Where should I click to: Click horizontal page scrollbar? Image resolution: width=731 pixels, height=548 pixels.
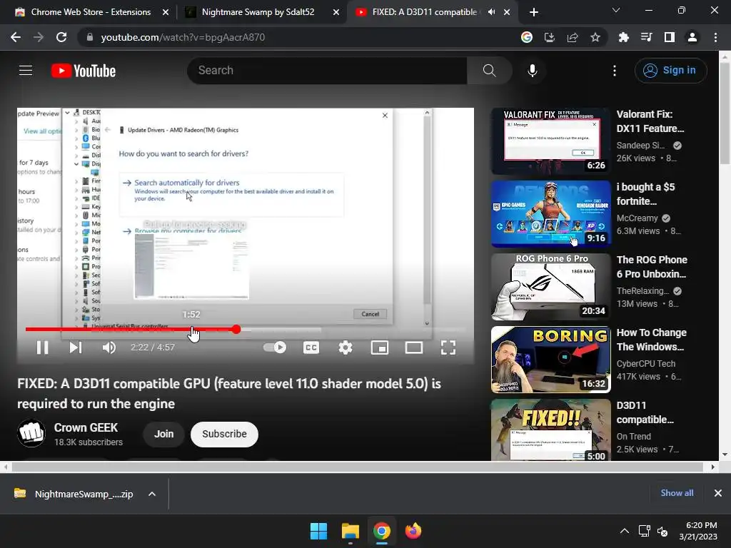[x=357, y=467]
